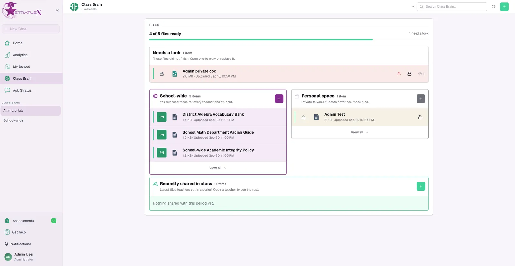Toggle the right-side lock on Admin Test
This screenshot has height=266, width=515.
[x=420, y=117]
